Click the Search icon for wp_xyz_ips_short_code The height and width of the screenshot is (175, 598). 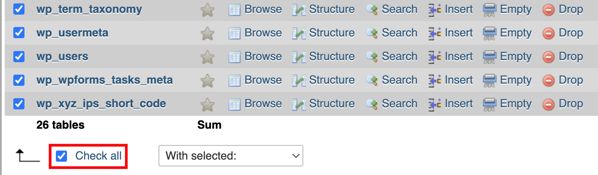click(372, 104)
